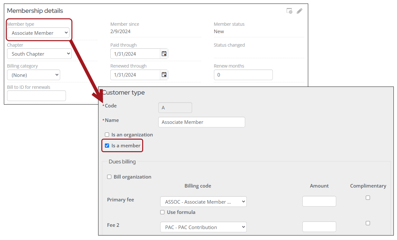Viewport: 397px width, 240px height.
Task: Click the Renew months input field
Action: click(x=243, y=75)
